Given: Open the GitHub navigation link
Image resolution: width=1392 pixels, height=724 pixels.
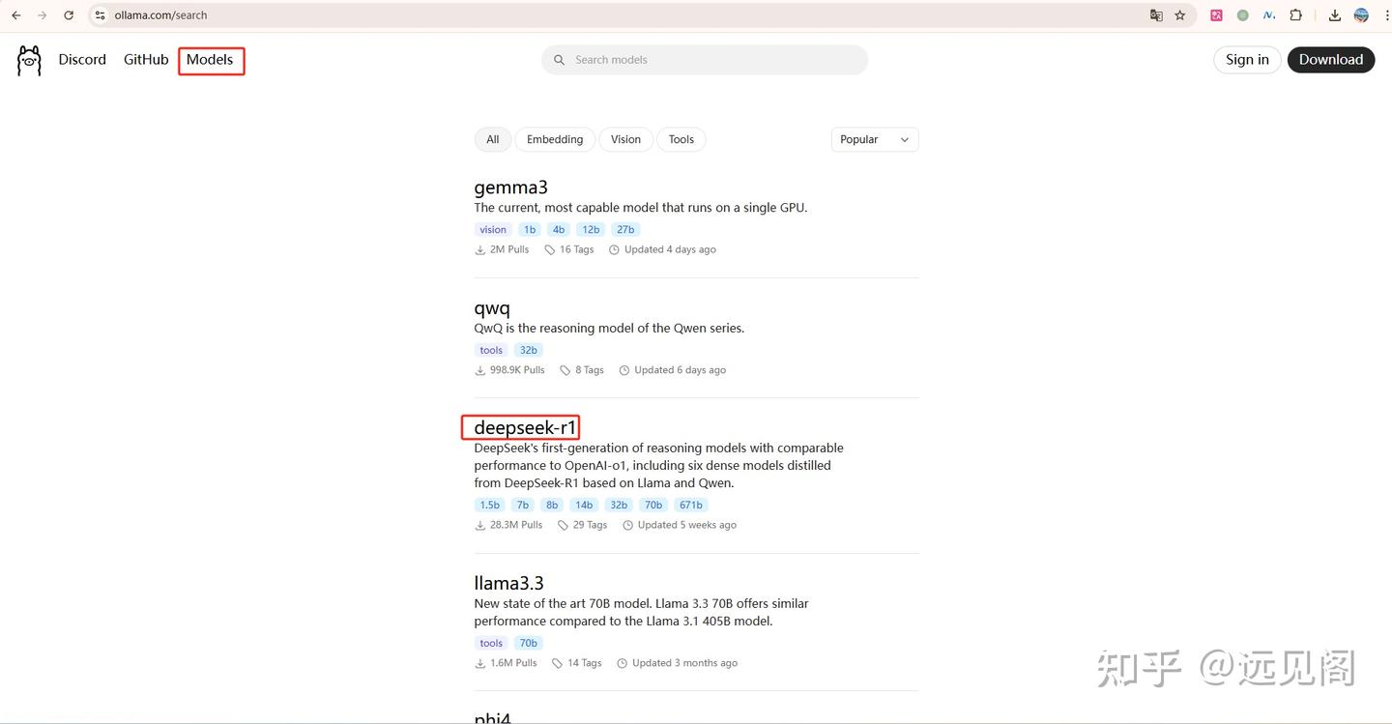Looking at the screenshot, I should coord(145,59).
